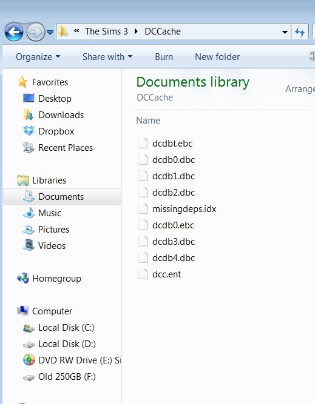
Task: Click the Name column header
Action: (x=148, y=121)
